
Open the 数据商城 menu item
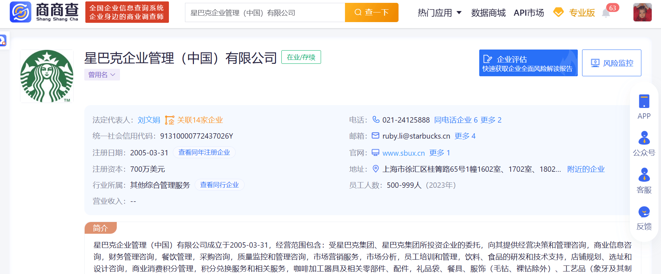click(x=488, y=13)
